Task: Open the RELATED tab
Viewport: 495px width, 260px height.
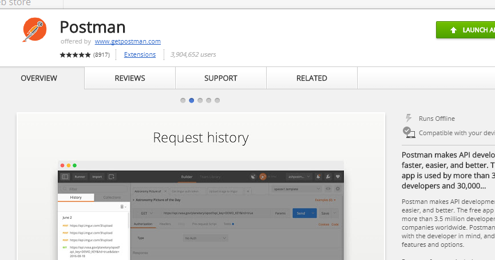Action: coord(311,78)
